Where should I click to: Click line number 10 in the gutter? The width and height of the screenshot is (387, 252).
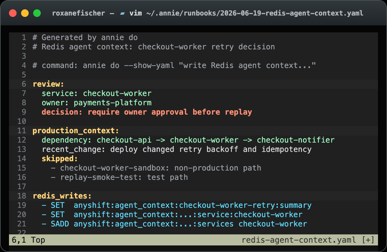[22, 121]
